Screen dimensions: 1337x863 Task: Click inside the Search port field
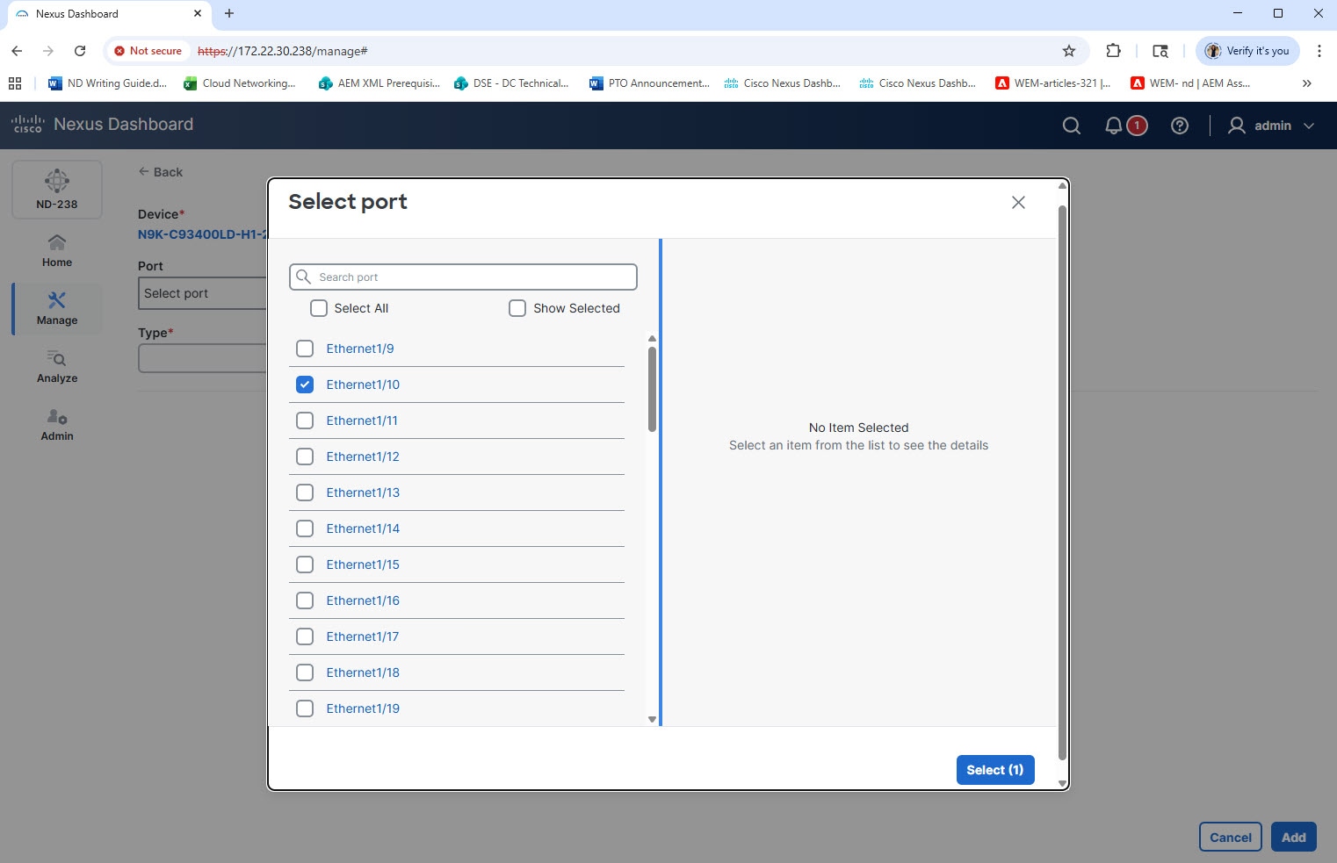[463, 277]
